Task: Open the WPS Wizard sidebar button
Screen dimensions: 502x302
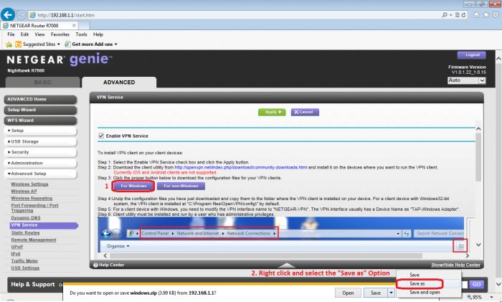Action: pos(40,121)
